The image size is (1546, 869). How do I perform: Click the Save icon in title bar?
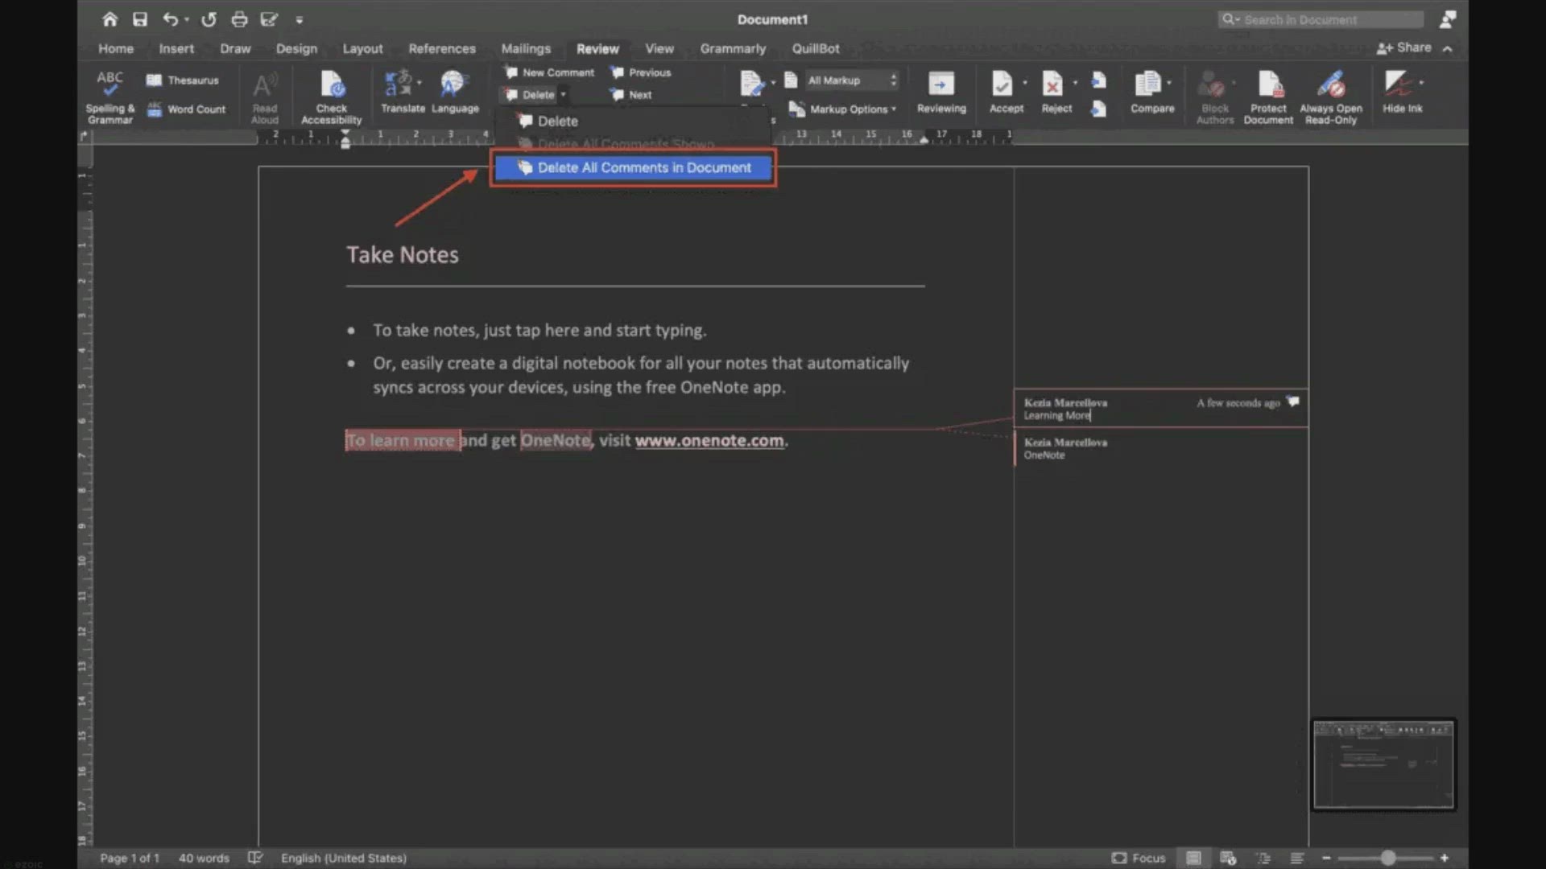pos(140,19)
